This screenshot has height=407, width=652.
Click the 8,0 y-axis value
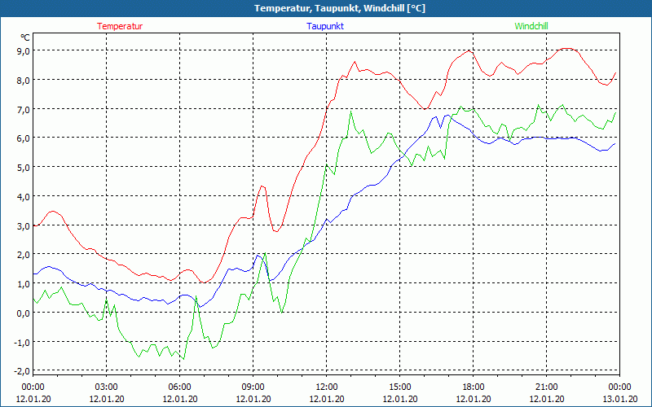pos(23,81)
